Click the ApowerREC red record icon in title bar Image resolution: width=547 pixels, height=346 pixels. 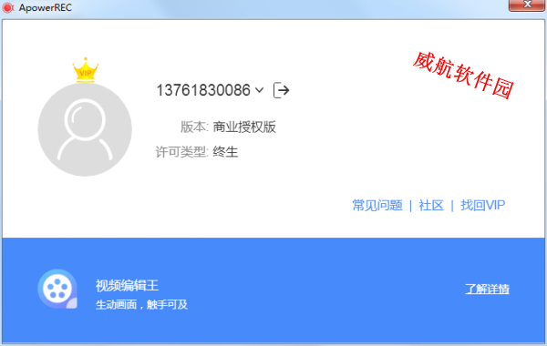click(7, 7)
